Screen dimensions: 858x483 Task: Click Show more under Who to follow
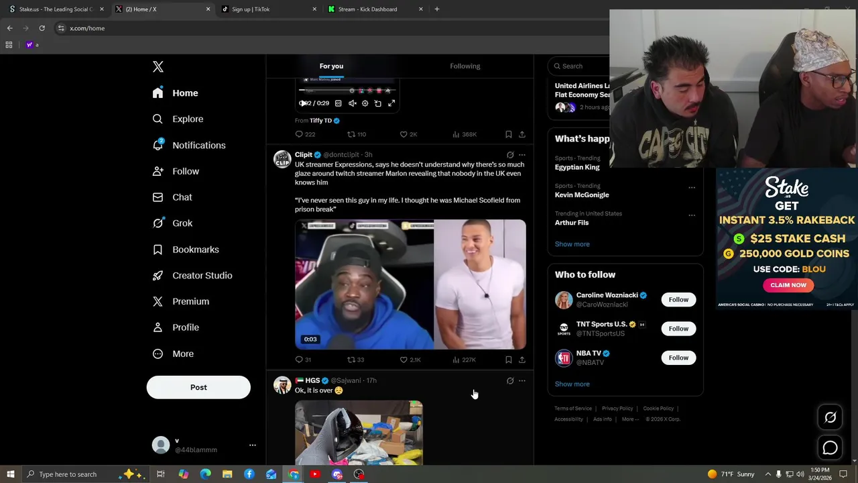(x=572, y=384)
